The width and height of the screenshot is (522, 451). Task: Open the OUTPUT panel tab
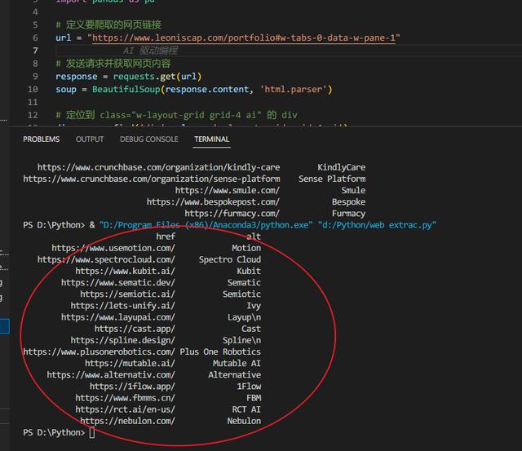coord(90,139)
